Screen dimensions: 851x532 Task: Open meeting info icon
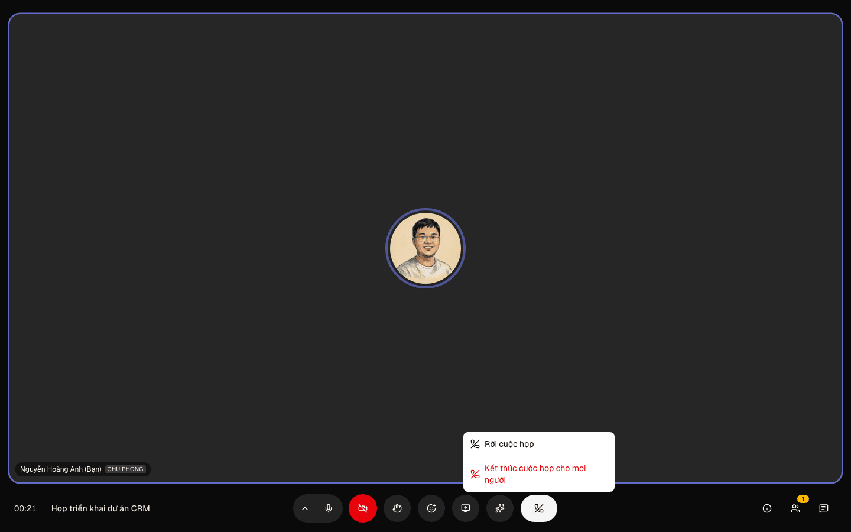tap(767, 508)
